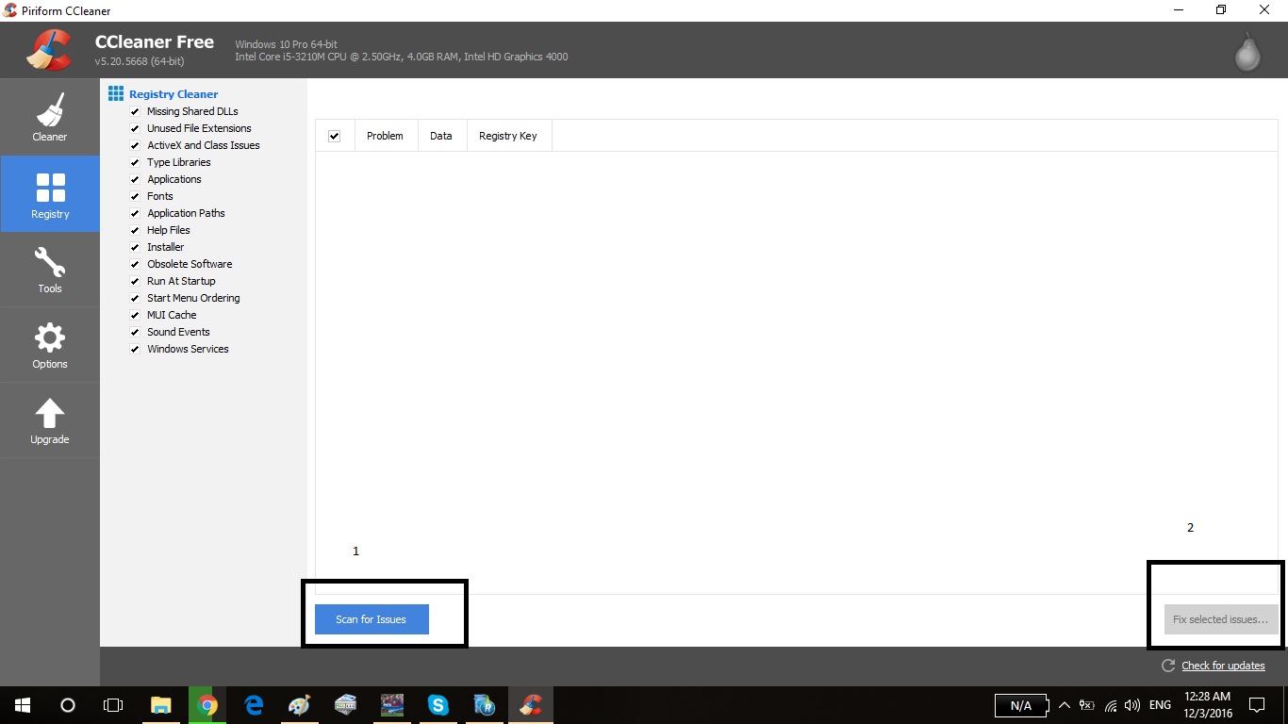1288x724 pixels.
Task: Open Paint palette app on taskbar
Action: tap(299, 705)
